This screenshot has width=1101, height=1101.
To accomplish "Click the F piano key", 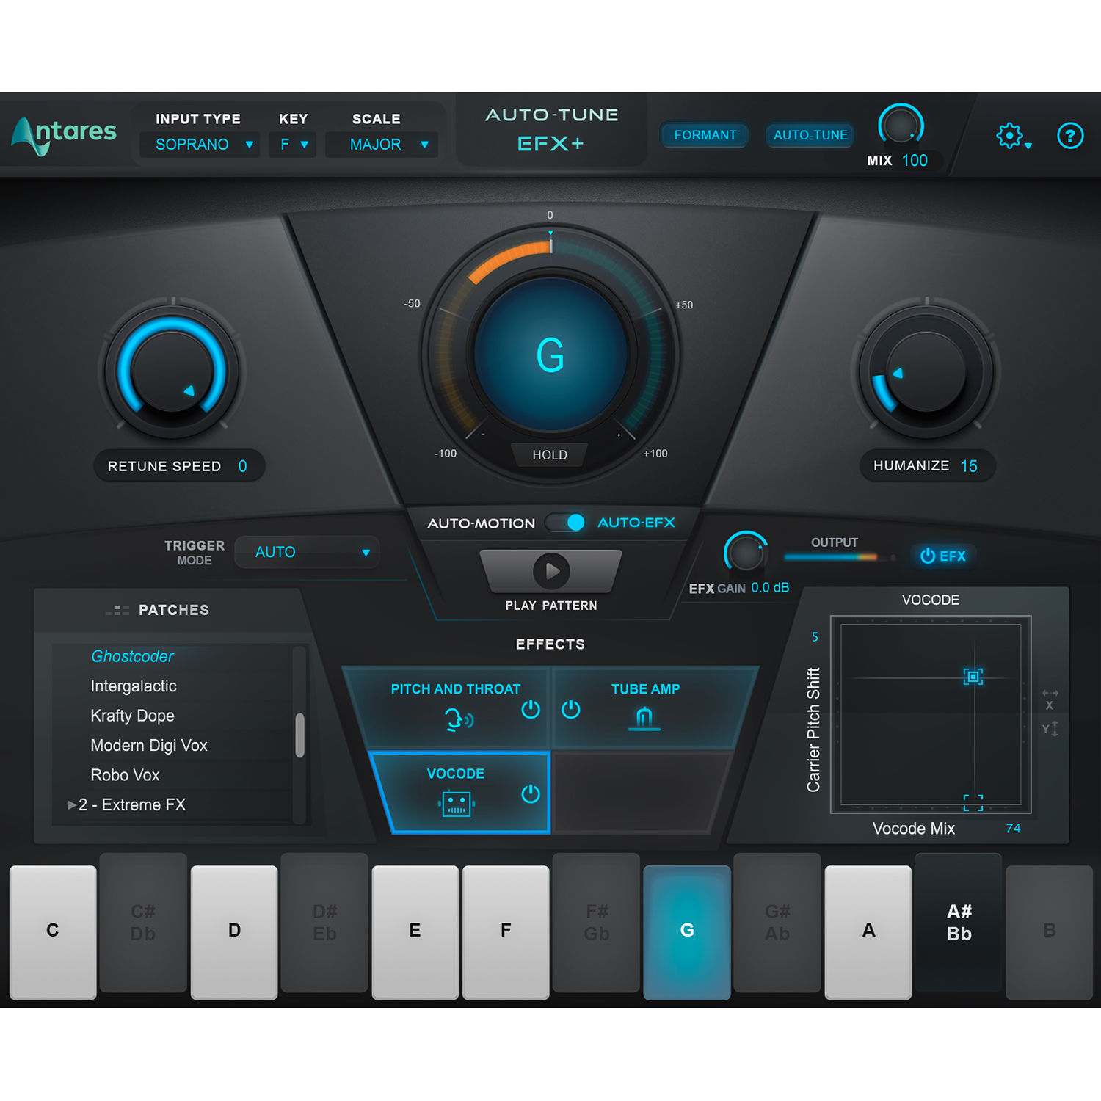I will (x=506, y=932).
